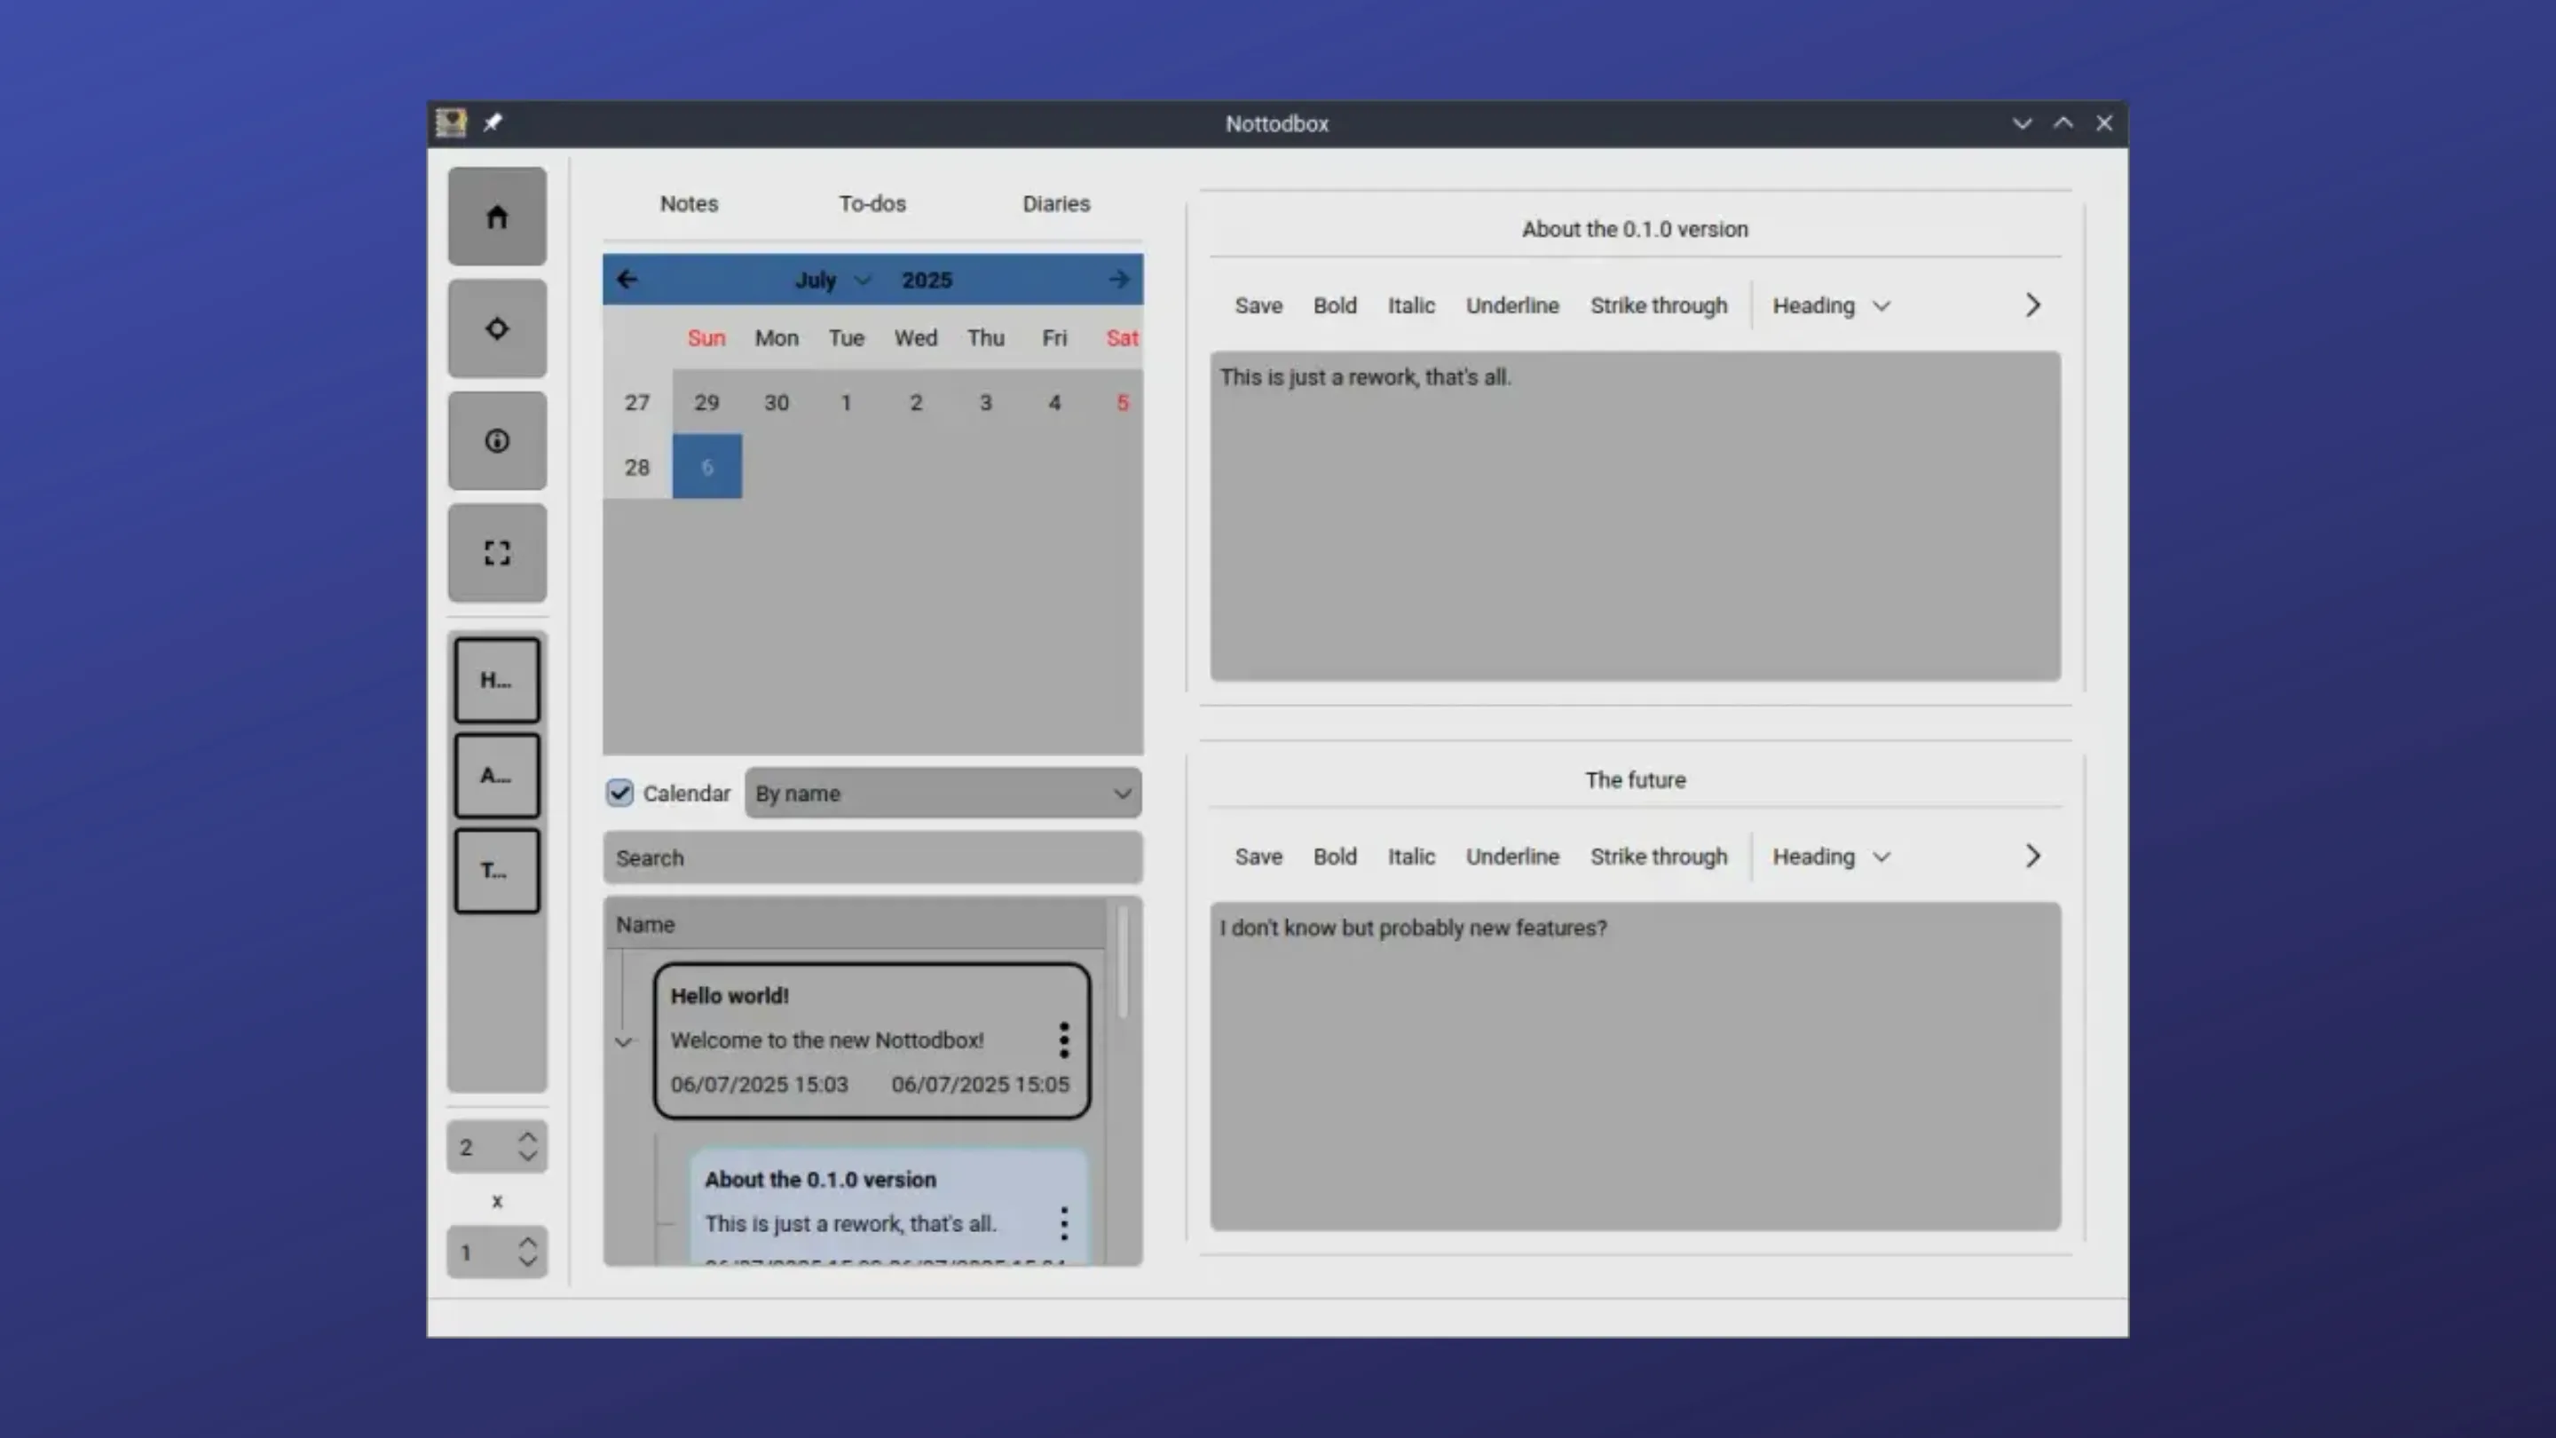Apply Bold in the first editor
This screenshot has height=1438, width=2556.
click(x=1335, y=305)
